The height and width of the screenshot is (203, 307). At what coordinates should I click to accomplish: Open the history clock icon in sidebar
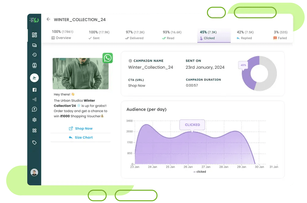tap(34, 55)
